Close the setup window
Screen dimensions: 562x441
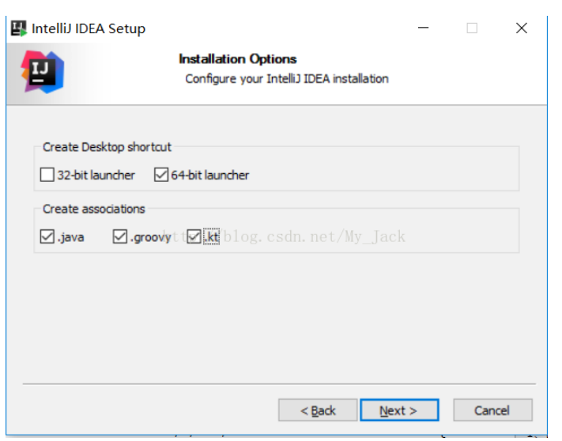pyautogui.click(x=522, y=28)
